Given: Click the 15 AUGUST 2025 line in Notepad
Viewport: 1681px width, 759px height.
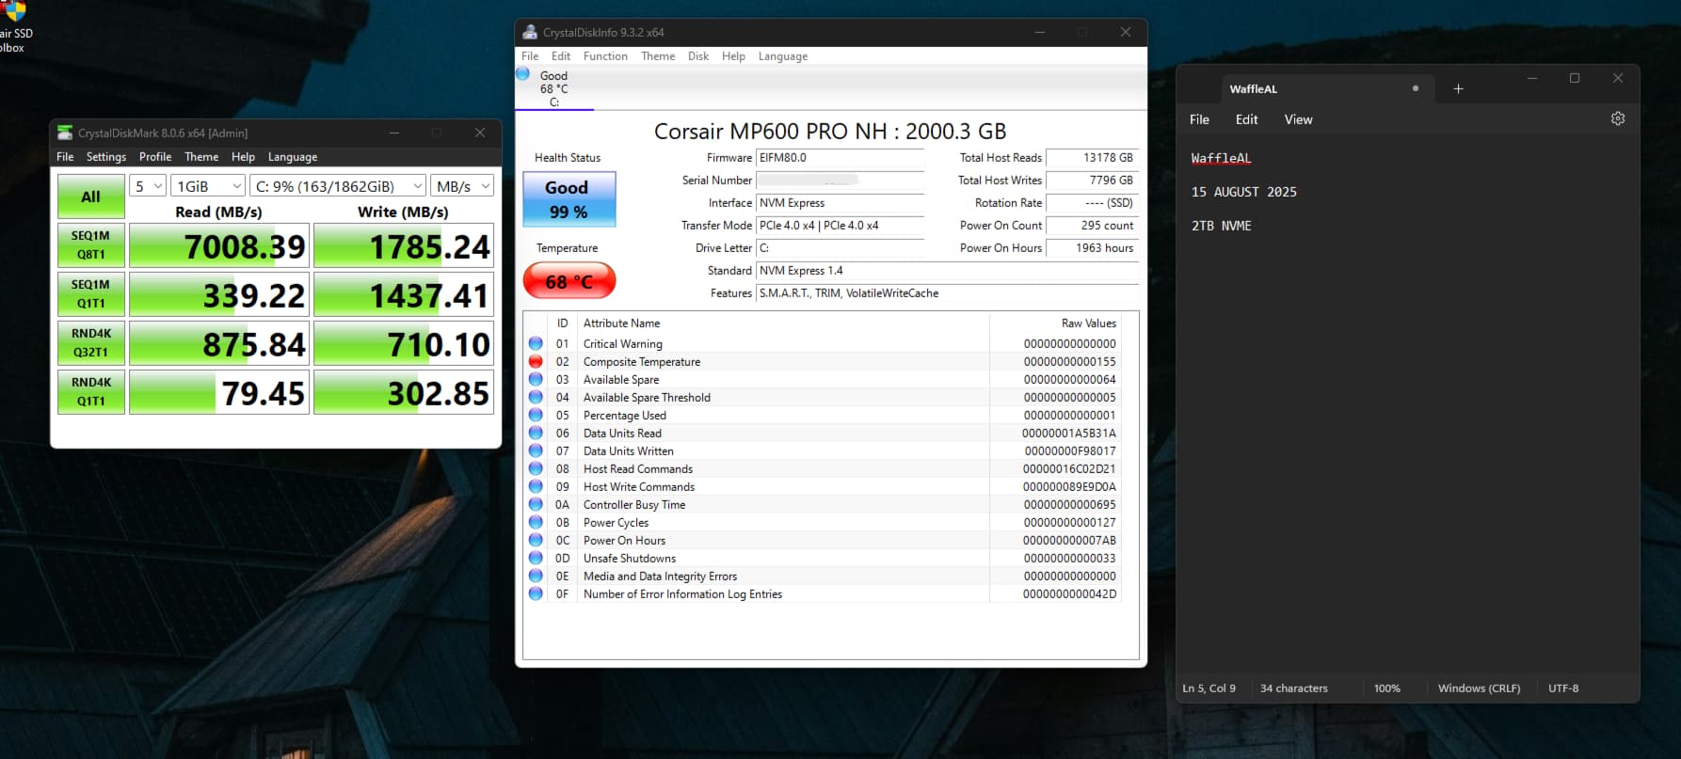Looking at the screenshot, I should (x=1244, y=192).
